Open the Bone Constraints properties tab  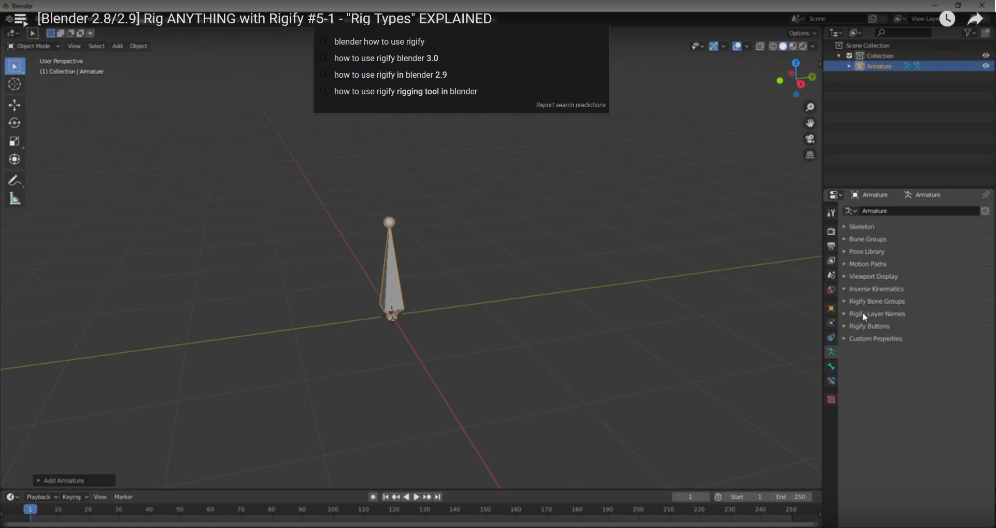pos(831,381)
